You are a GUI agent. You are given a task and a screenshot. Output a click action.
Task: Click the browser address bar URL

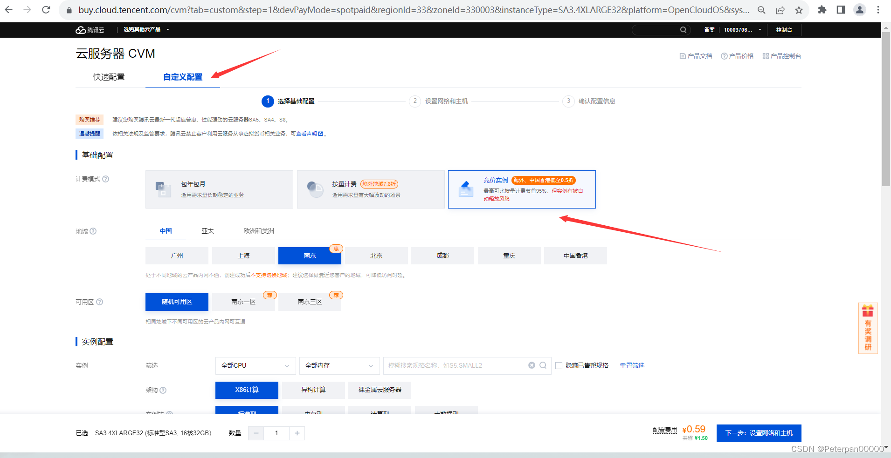click(x=414, y=10)
